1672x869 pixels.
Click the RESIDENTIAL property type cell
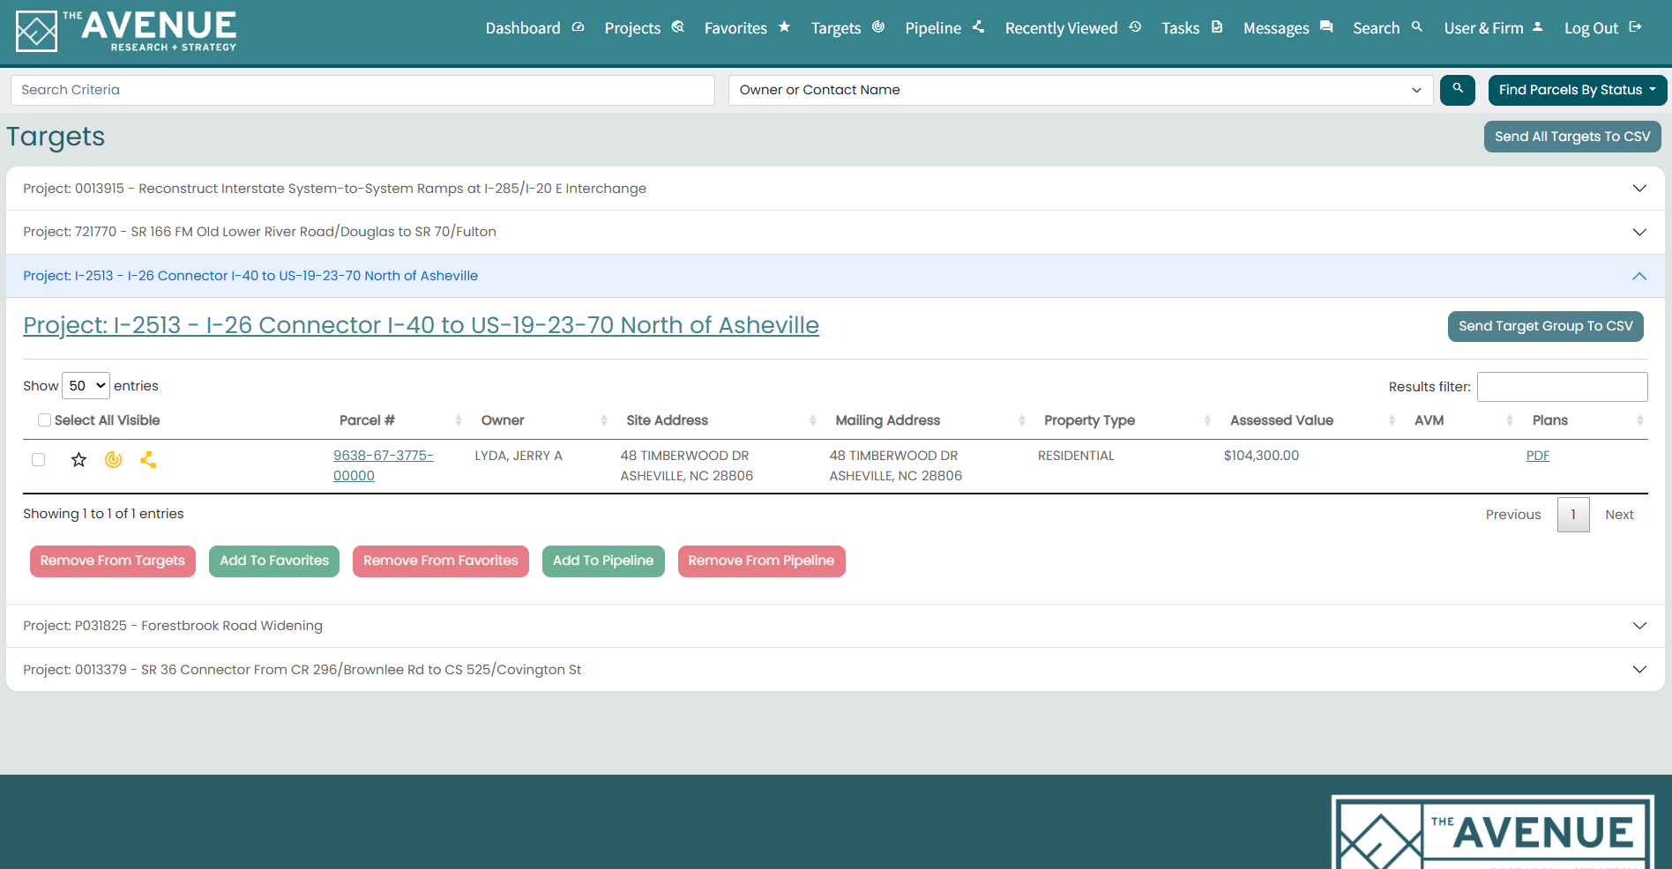click(x=1076, y=456)
